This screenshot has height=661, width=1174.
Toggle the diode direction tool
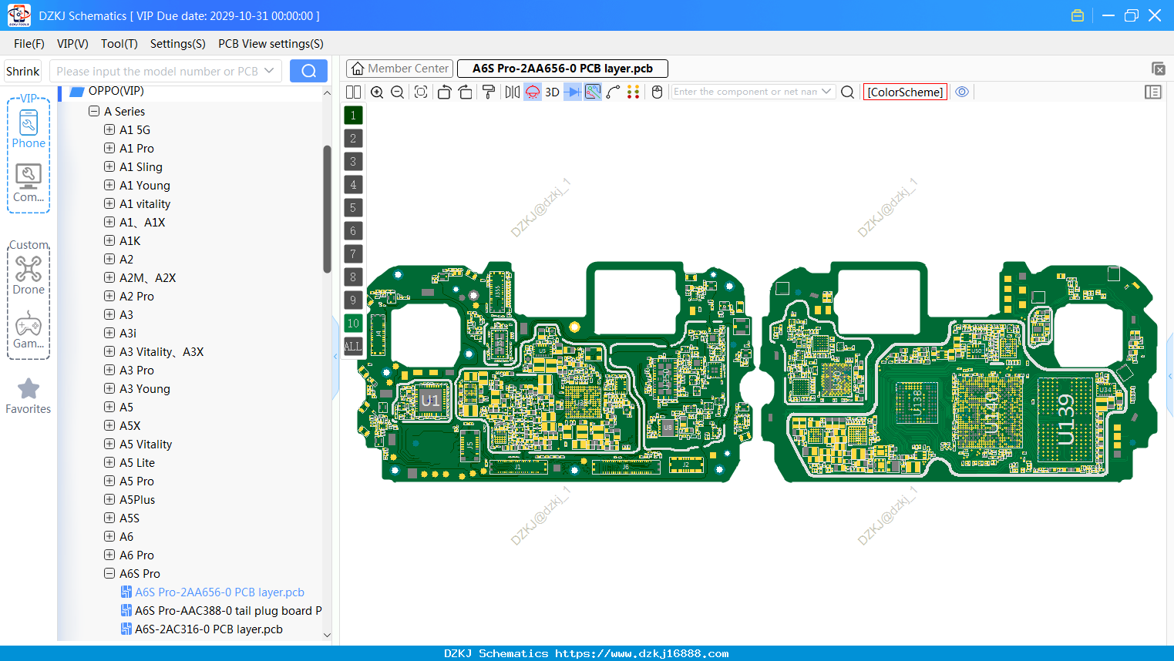coord(573,92)
